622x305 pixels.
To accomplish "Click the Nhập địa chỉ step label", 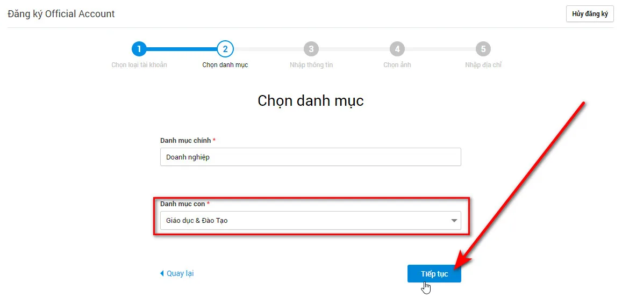I will coord(483,65).
